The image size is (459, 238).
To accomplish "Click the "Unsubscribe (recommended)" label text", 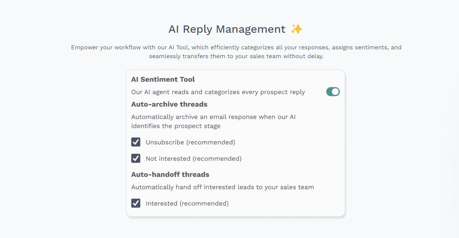I will coord(190,142).
